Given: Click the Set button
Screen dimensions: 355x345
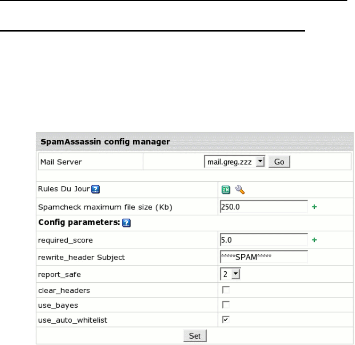Looking at the screenshot, I should 195,336.
